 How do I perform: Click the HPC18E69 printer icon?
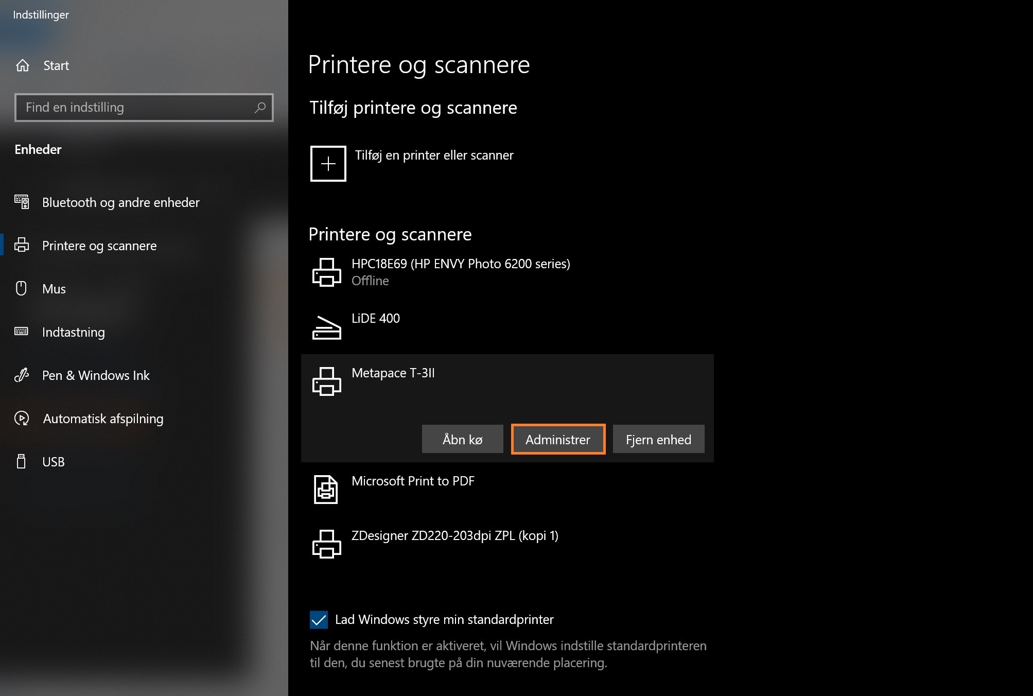click(326, 272)
